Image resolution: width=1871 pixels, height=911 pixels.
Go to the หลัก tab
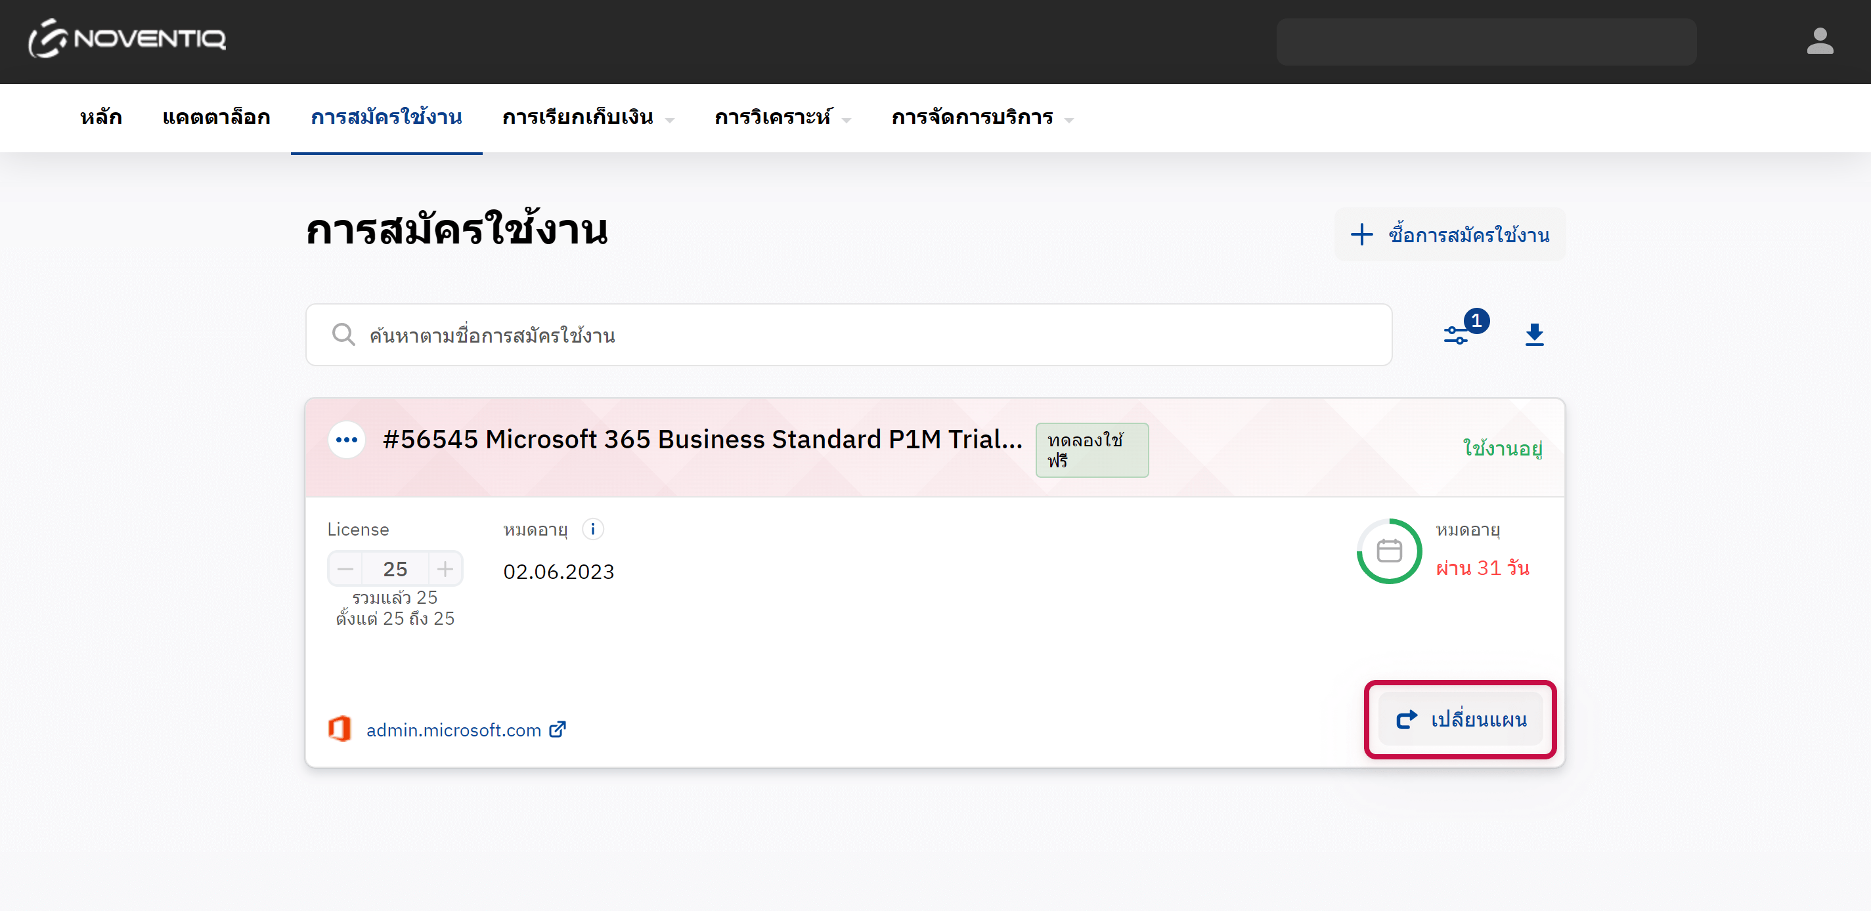click(x=101, y=117)
